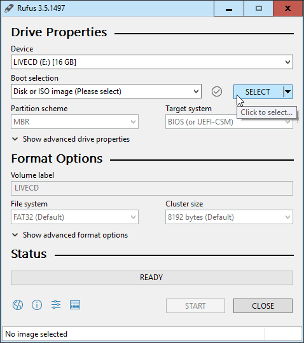Open the File system FAT32 dropdown
Screen dimensions: 304x343
[x=74, y=217]
